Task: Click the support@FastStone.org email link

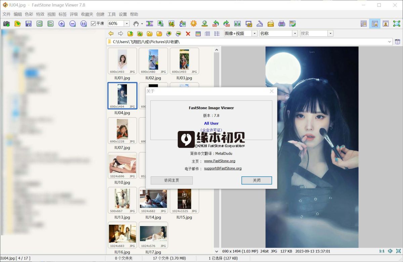Action: pyautogui.click(x=223, y=169)
